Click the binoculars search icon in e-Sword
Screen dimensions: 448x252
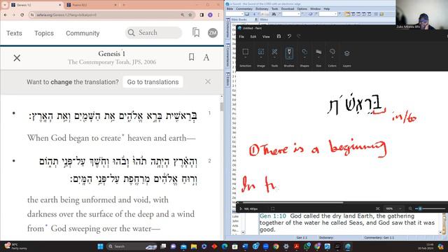coord(274,14)
